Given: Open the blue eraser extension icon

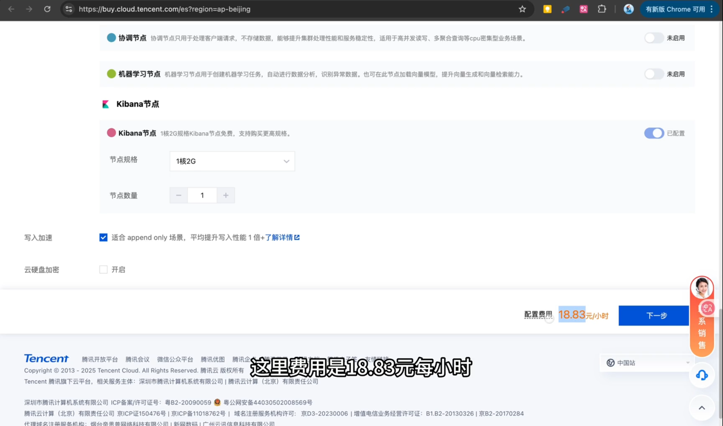Looking at the screenshot, I should [565, 9].
